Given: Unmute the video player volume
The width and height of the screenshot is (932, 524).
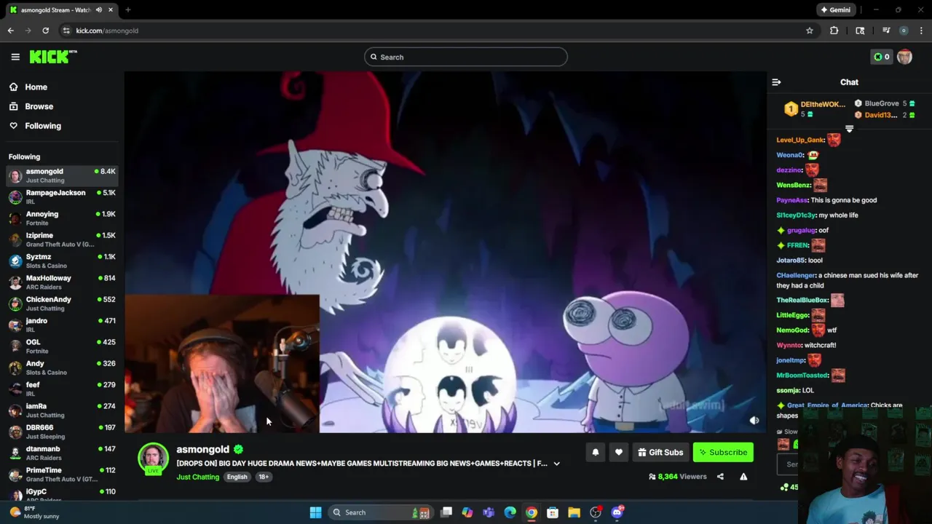Looking at the screenshot, I should [x=754, y=421].
